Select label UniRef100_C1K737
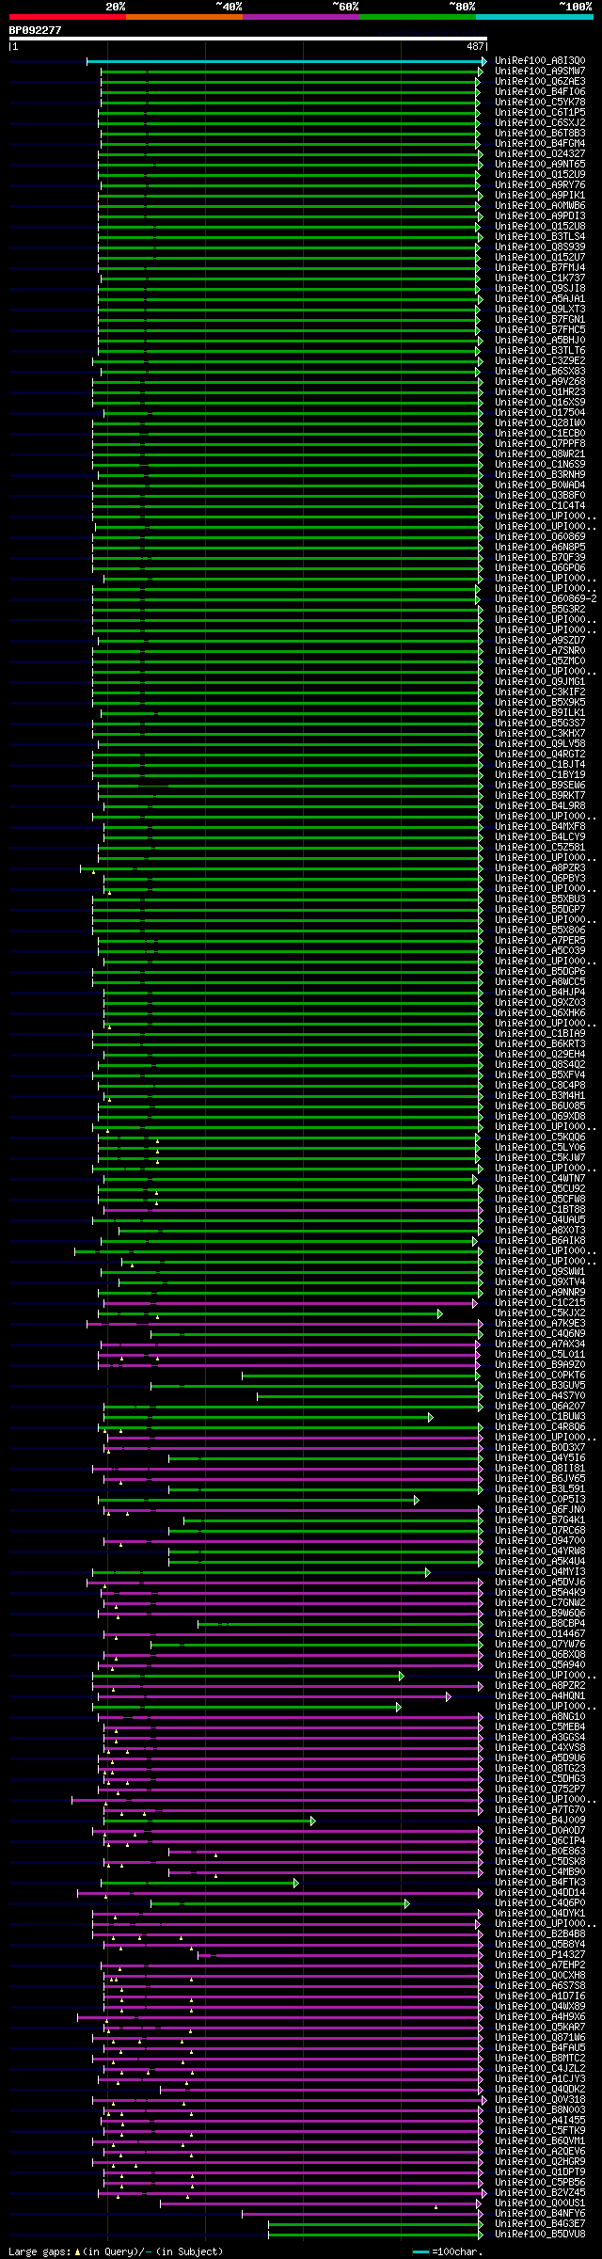602x2259 pixels. [540, 278]
